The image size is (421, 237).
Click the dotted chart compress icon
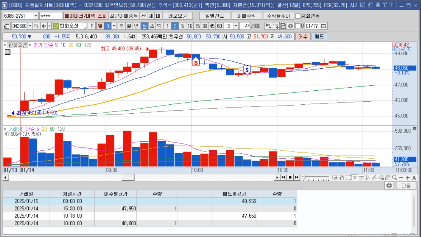[x=348, y=177]
